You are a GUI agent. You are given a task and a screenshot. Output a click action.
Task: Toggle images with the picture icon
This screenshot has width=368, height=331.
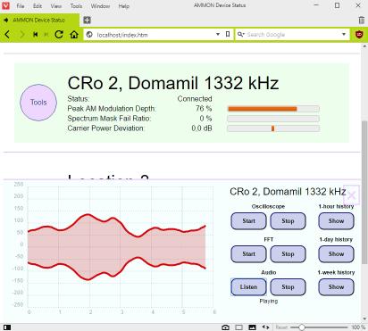pos(252,327)
